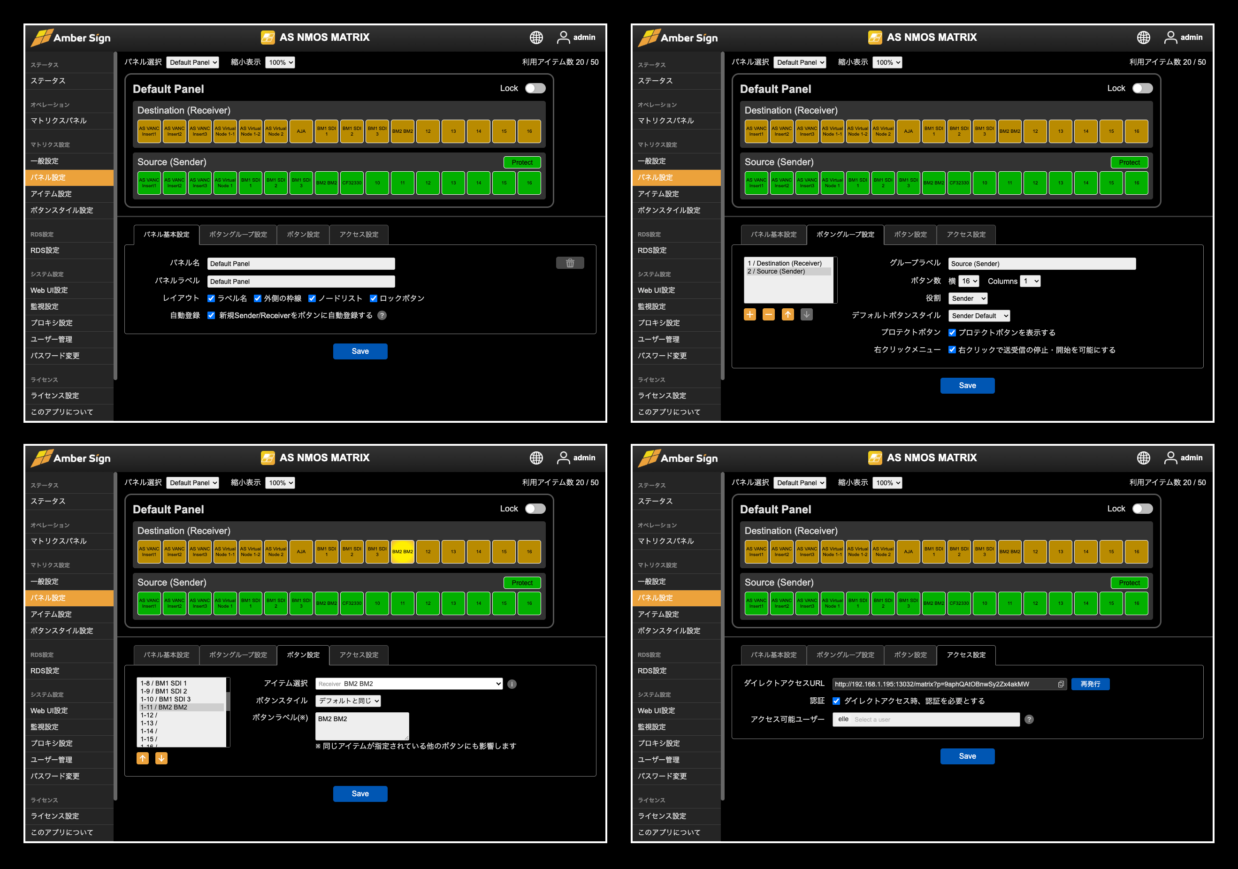Expand the Sender Default button style dropdown
The height and width of the screenshot is (869, 1238).
coord(978,316)
